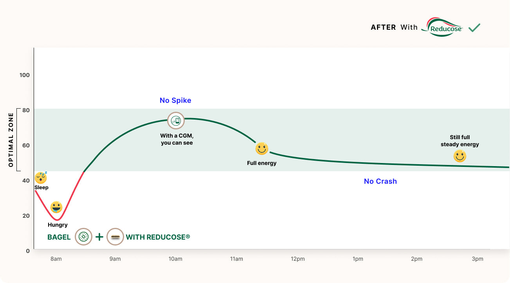The width and height of the screenshot is (510, 283).
Task: Click the 0 y-axis value
Action: coord(28,251)
